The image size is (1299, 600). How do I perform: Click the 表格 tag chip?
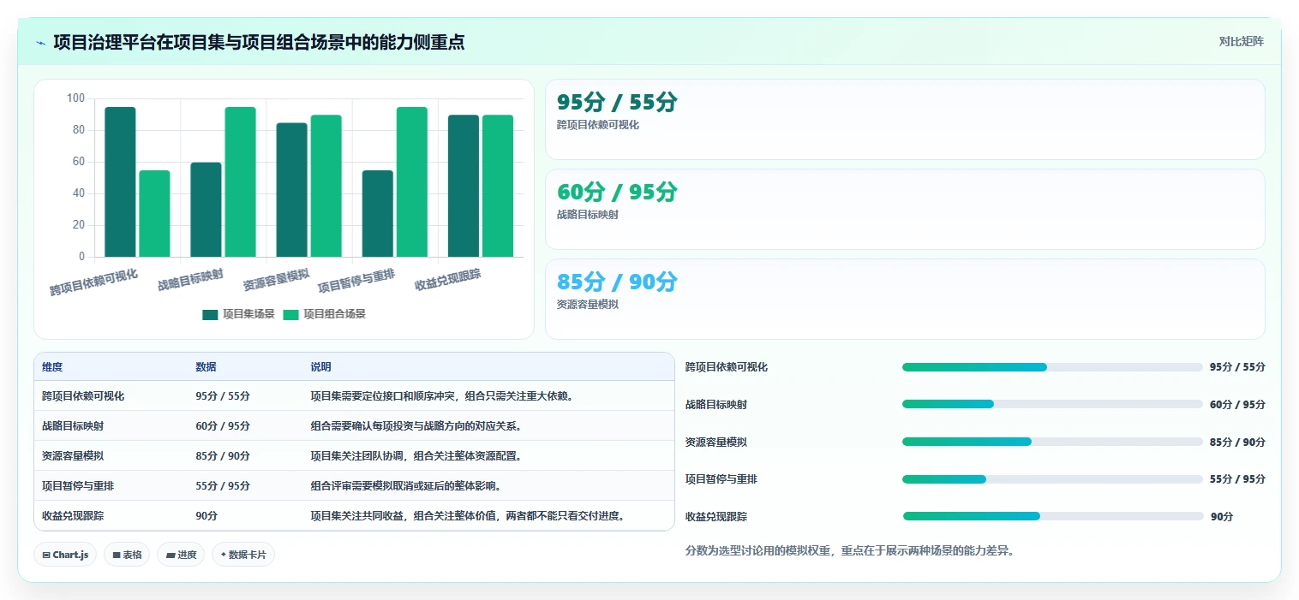(127, 555)
